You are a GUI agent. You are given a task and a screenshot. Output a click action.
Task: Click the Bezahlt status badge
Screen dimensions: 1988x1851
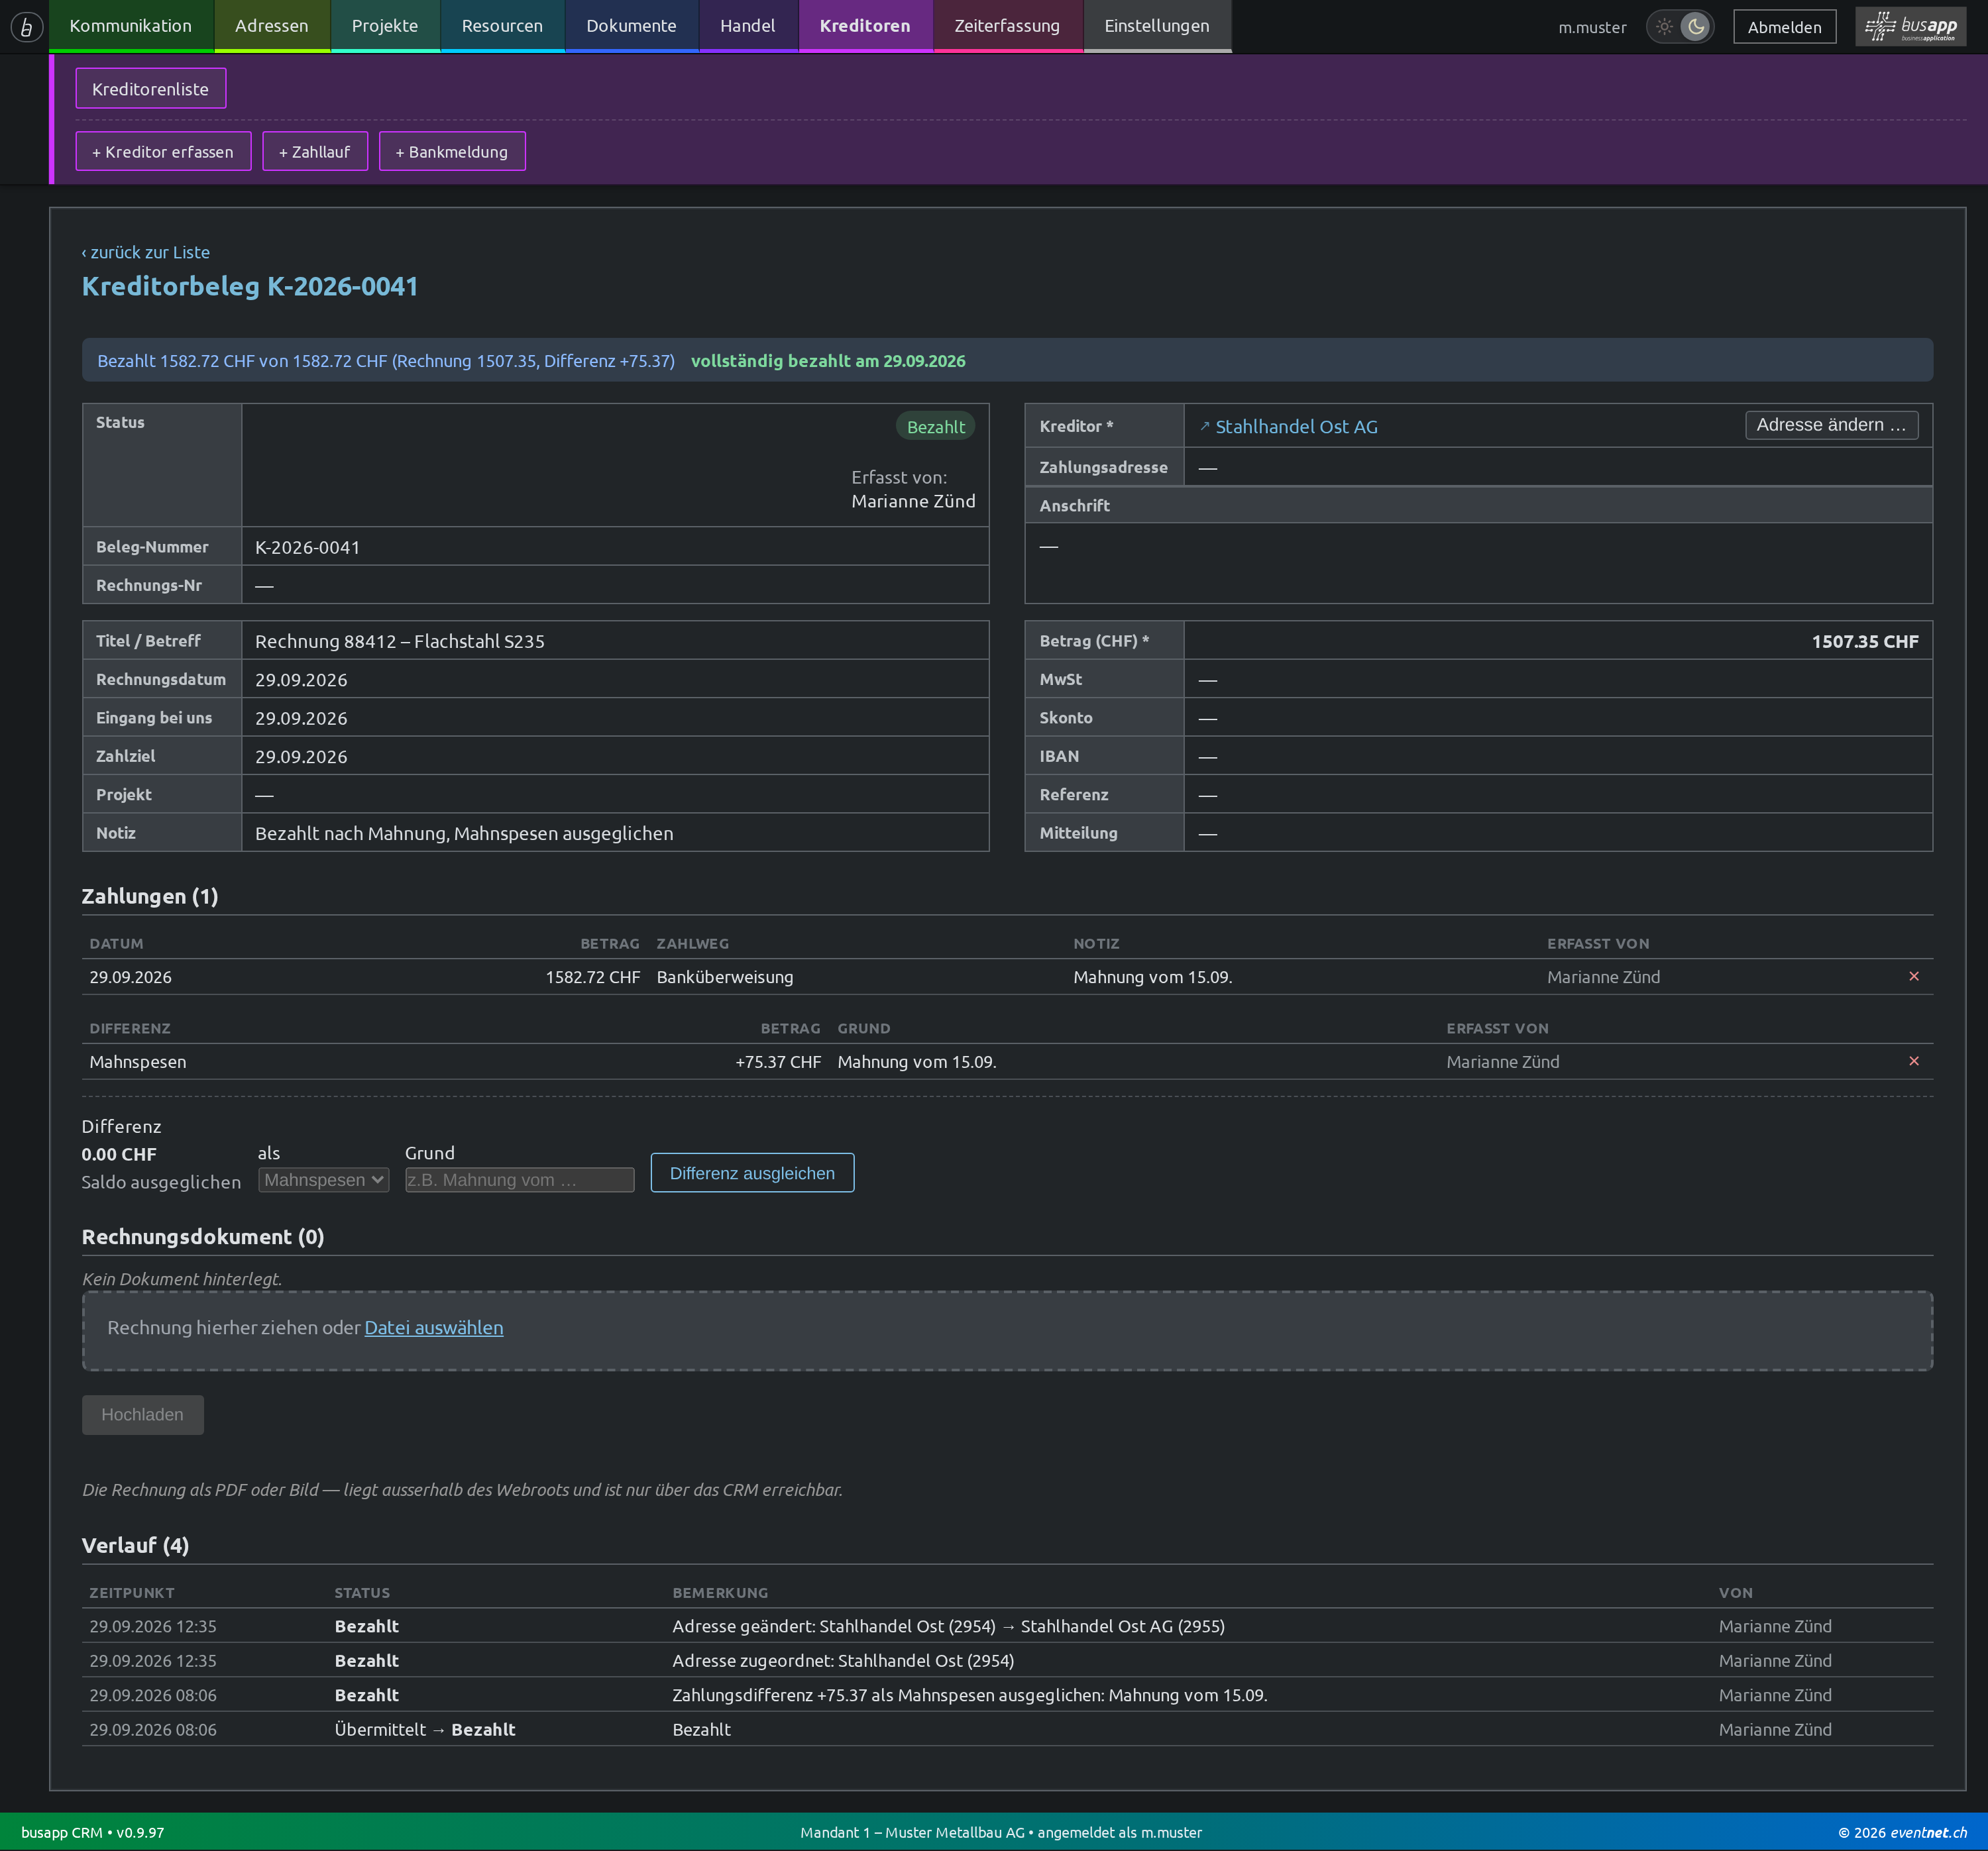click(935, 427)
